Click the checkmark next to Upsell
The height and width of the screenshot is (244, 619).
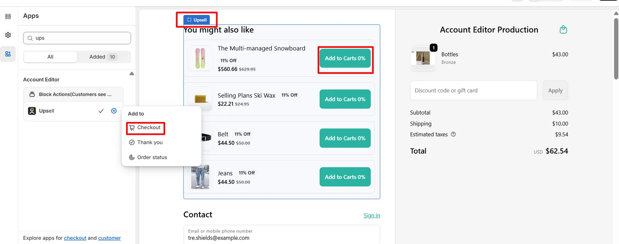101,111
